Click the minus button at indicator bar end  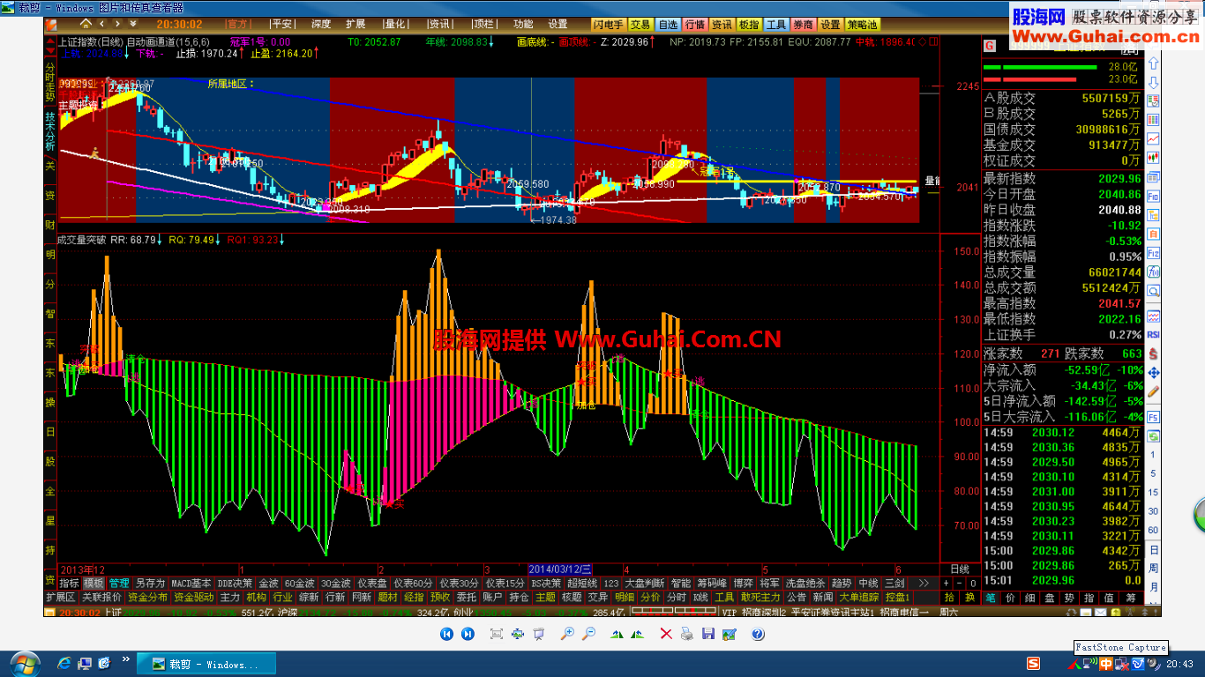tap(959, 583)
